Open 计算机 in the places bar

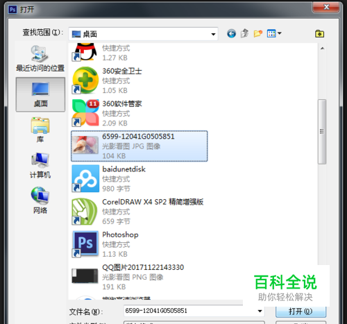tap(40, 165)
